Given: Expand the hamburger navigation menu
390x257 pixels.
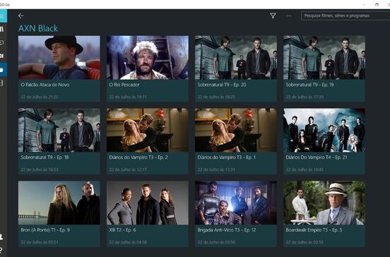Looking at the screenshot, I should 3,16.
